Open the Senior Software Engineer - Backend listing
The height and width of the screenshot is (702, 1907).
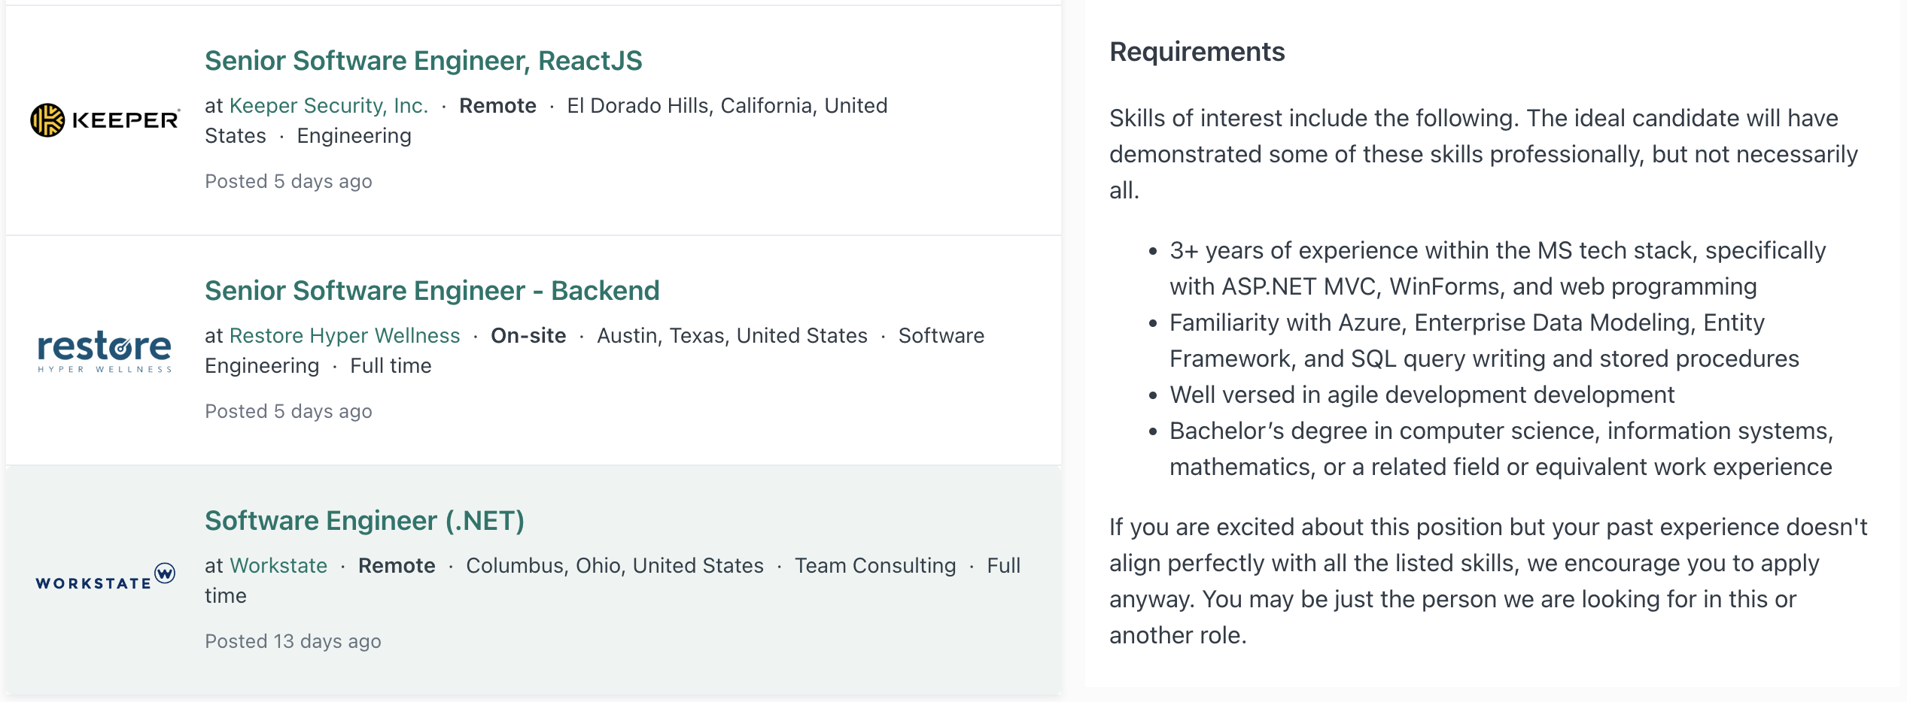click(432, 291)
